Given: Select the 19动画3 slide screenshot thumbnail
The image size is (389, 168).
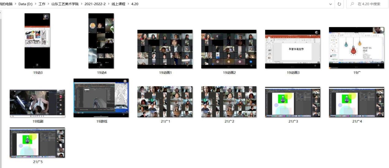Looking at the screenshot, I should point(292,49).
